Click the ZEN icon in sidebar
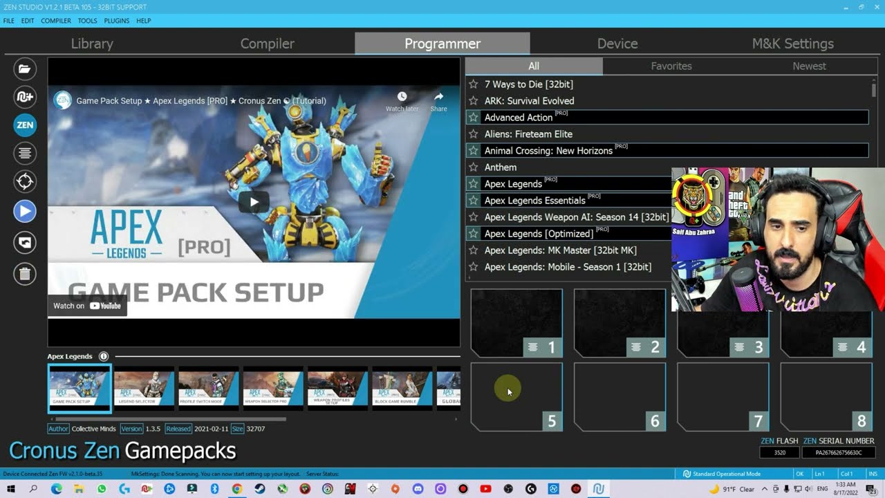Viewport: 885px width, 498px height. (25, 125)
